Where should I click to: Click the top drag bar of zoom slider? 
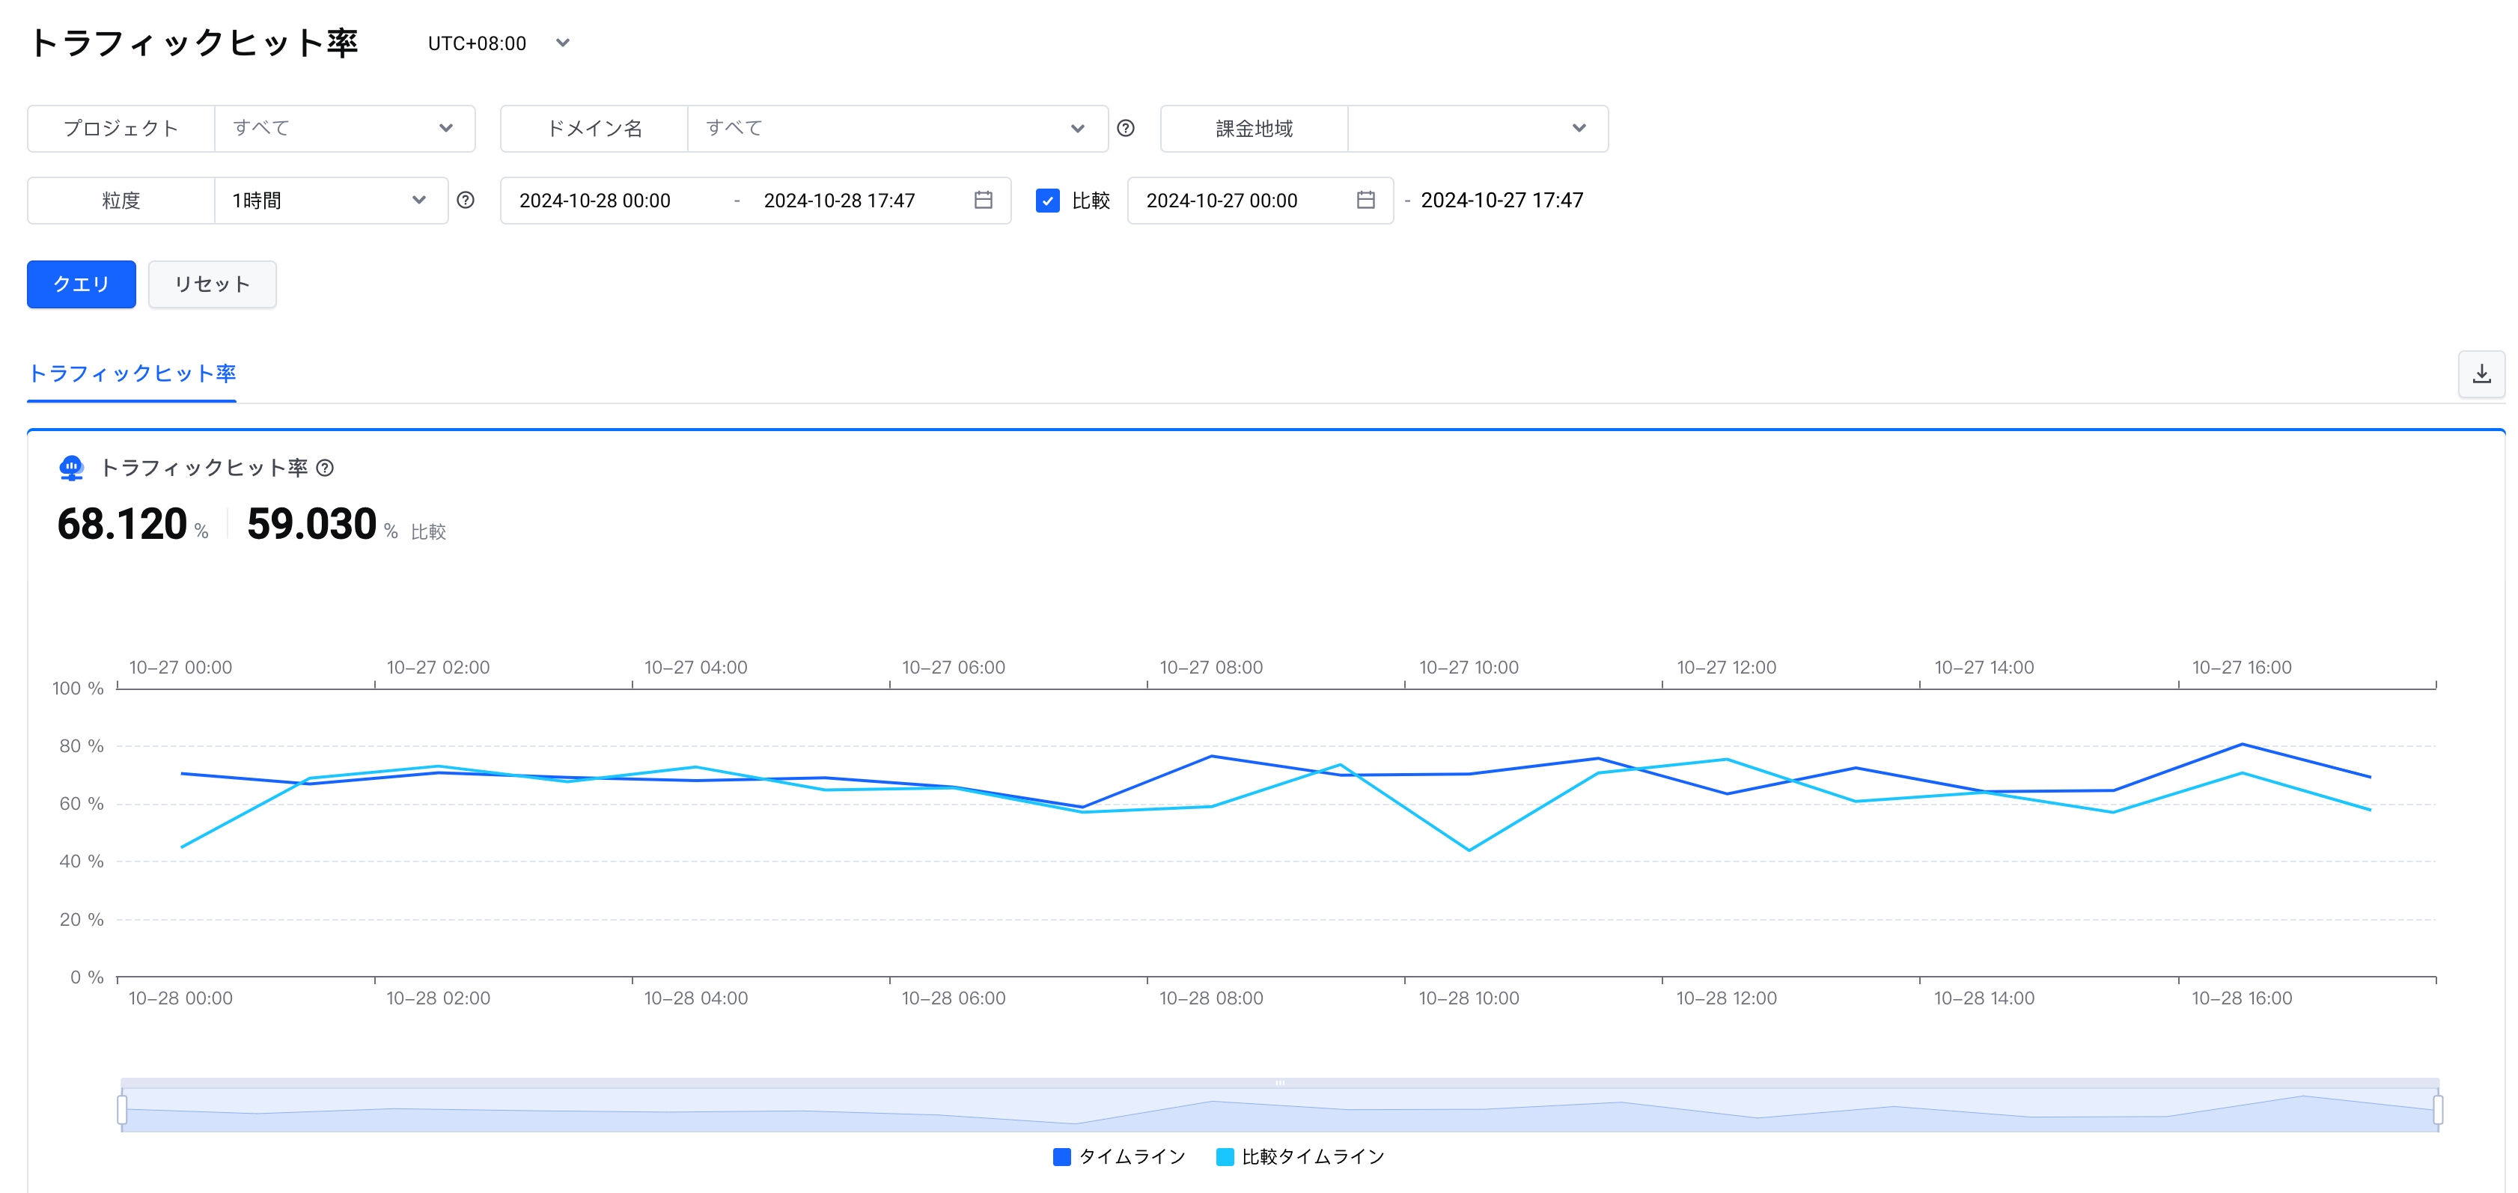(1279, 1082)
